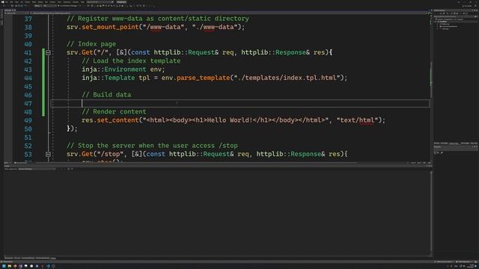The image size is (479, 269).
Task: Select the Output tab at bottom
Action: 53,258
